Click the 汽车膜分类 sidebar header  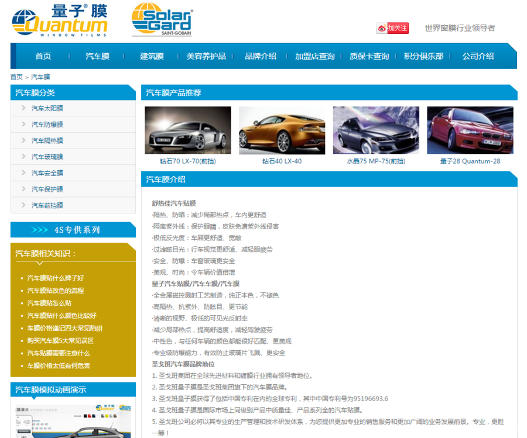click(73, 92)
